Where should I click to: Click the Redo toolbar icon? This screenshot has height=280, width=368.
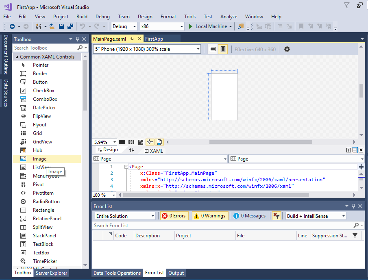pyautogui.click(x=97, y=26)
